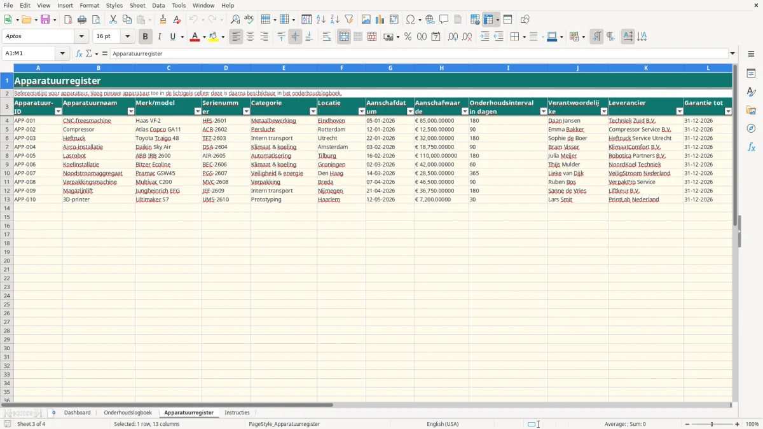The image size is (763, 429).
Task: Export directly as PDF
Action: (x=68, y=20)
